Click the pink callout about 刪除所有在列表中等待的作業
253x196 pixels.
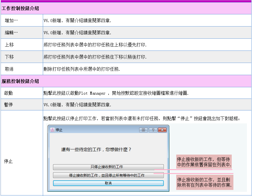[x=204, y=182]
